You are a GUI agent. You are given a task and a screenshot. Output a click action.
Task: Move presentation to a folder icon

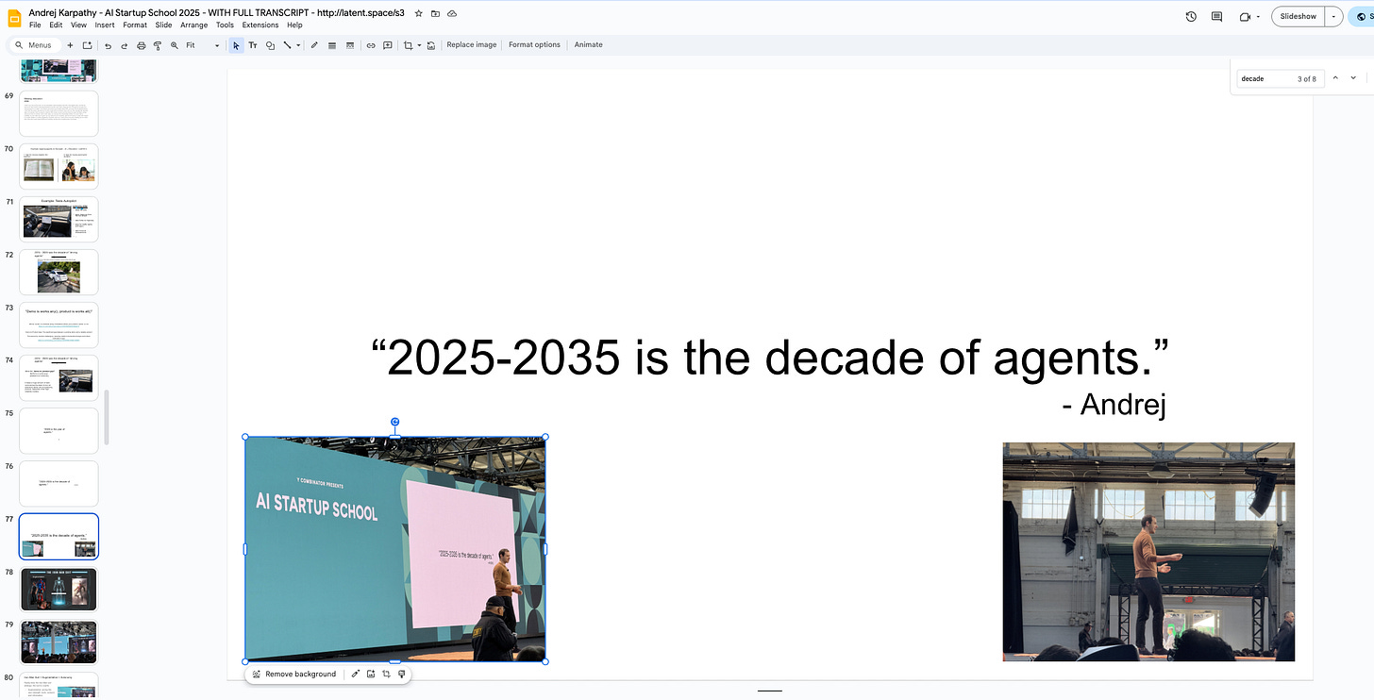[x=435, y=13]
